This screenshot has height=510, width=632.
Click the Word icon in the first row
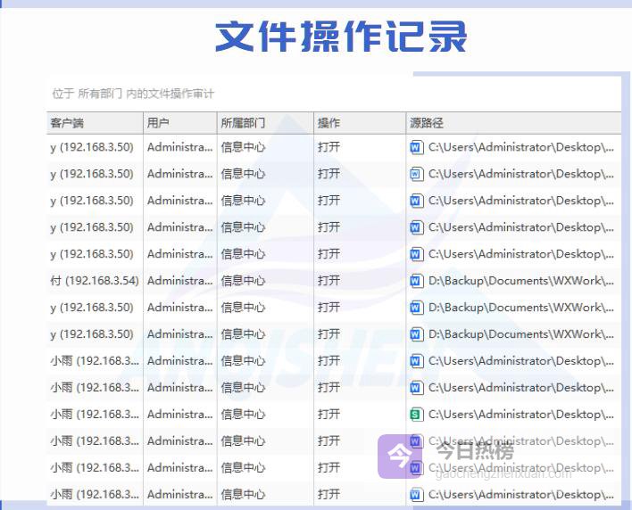click(x=416, y=147)
